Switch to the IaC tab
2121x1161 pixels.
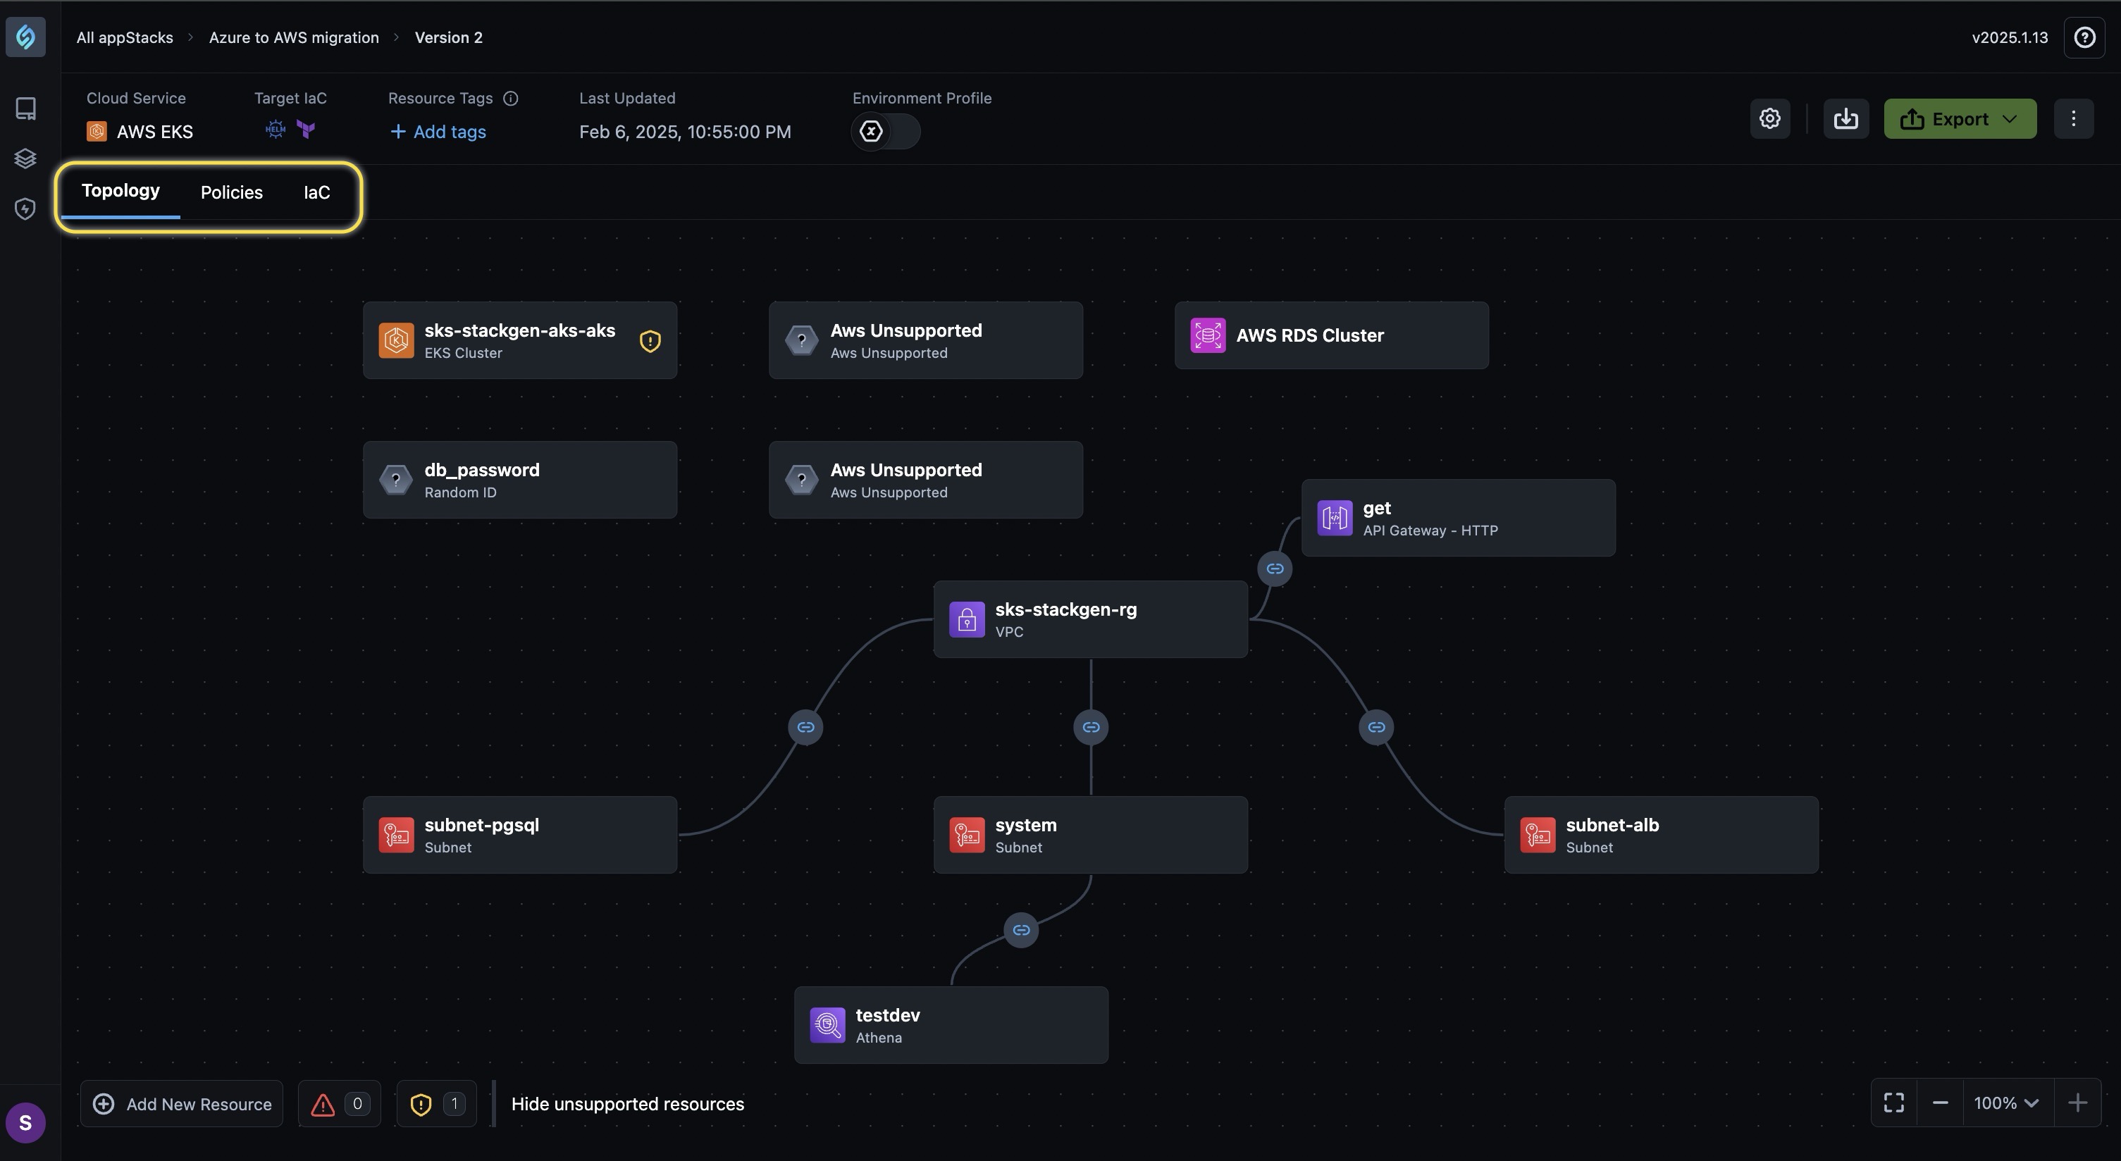pyautogui.click(x=316, y=192)
